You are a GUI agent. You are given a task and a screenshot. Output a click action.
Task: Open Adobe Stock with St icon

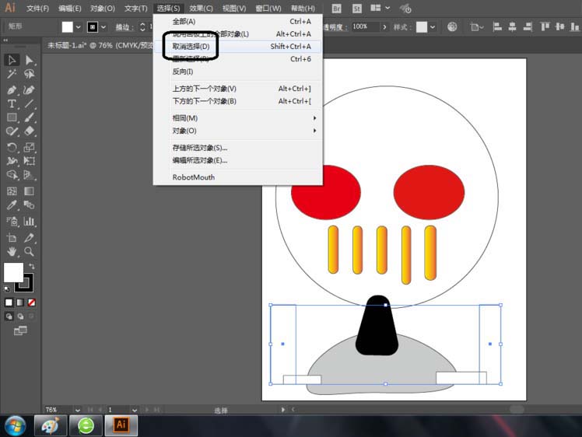[x=356, y=9]
